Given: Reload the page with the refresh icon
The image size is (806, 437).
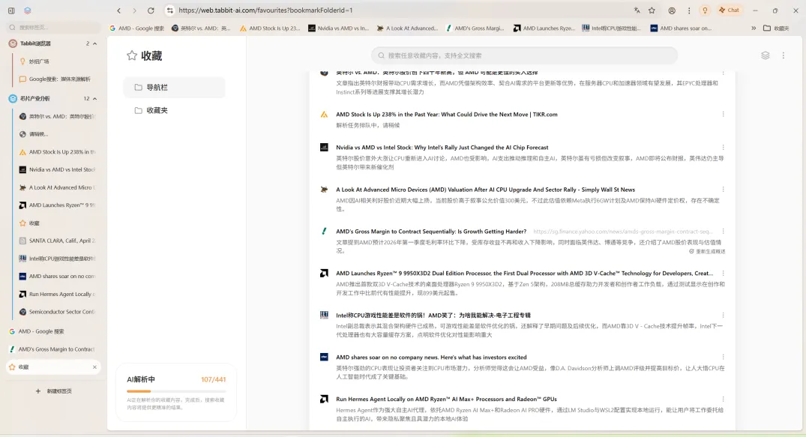Looking at the screenshot, I should [151, 10].
